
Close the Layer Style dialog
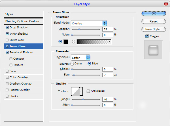[166, 4]
